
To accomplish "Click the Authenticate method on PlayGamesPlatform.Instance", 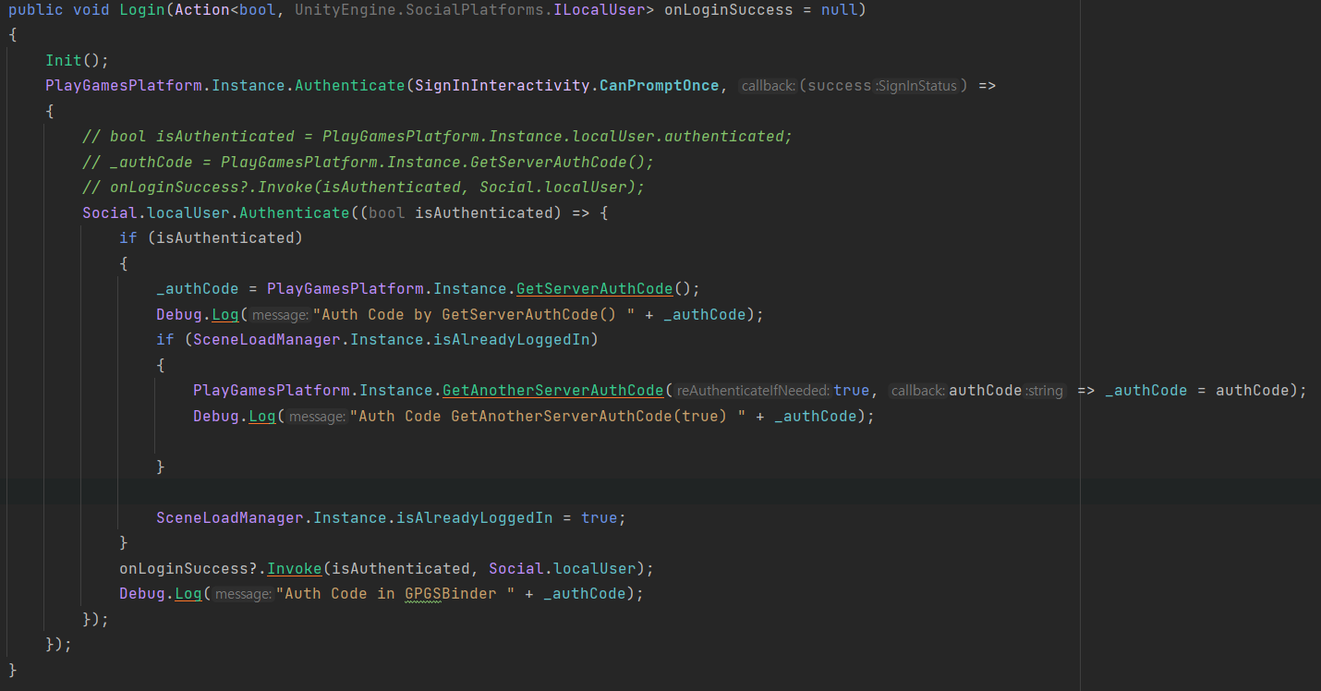I will pos(349,86).
